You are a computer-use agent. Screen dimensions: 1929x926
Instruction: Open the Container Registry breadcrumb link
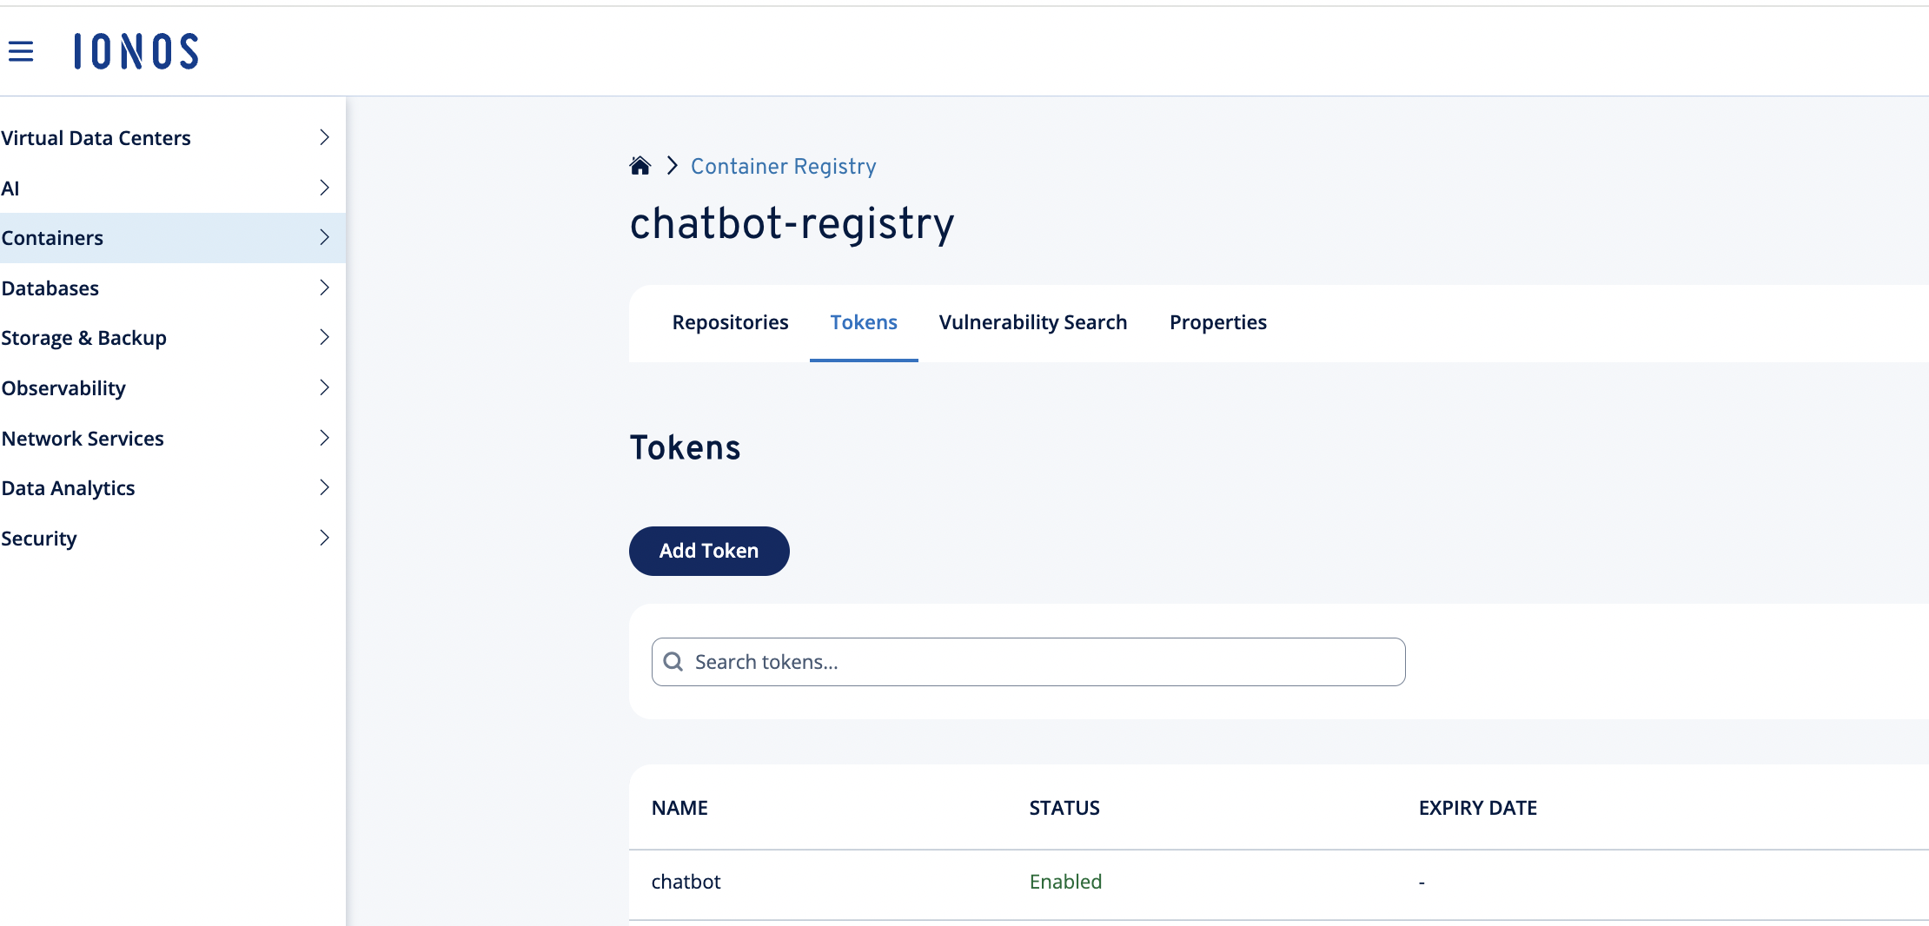tap(782, 166)
